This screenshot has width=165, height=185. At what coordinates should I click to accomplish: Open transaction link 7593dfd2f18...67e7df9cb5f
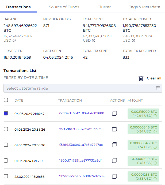click(80, 129)
